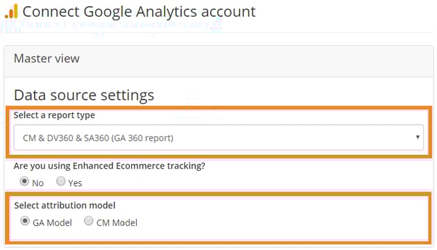Click the Select a report type label
Screen dimensions: 437x250
click(x=54, y=115)
